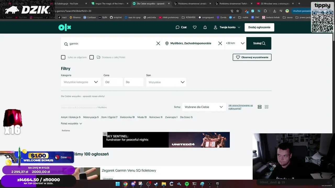The height and width of the screenshot is (188, 335).
Task: Enable 'Dostawa z całej Polski' checkbox
Action: [x=92, y=57]
